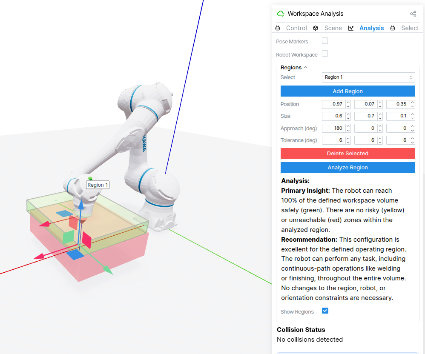Enable the Robot Workspace checkbox
Image resolution: width=425 pixels, height=354 pixels.
(325, 54)
